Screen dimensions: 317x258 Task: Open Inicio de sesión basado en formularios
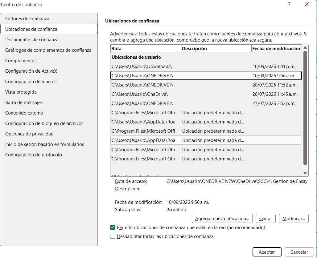tap(49, 144)
